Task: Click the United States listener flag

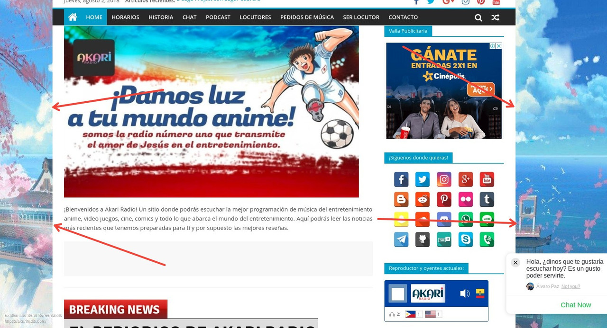Action: click(430, 314)
